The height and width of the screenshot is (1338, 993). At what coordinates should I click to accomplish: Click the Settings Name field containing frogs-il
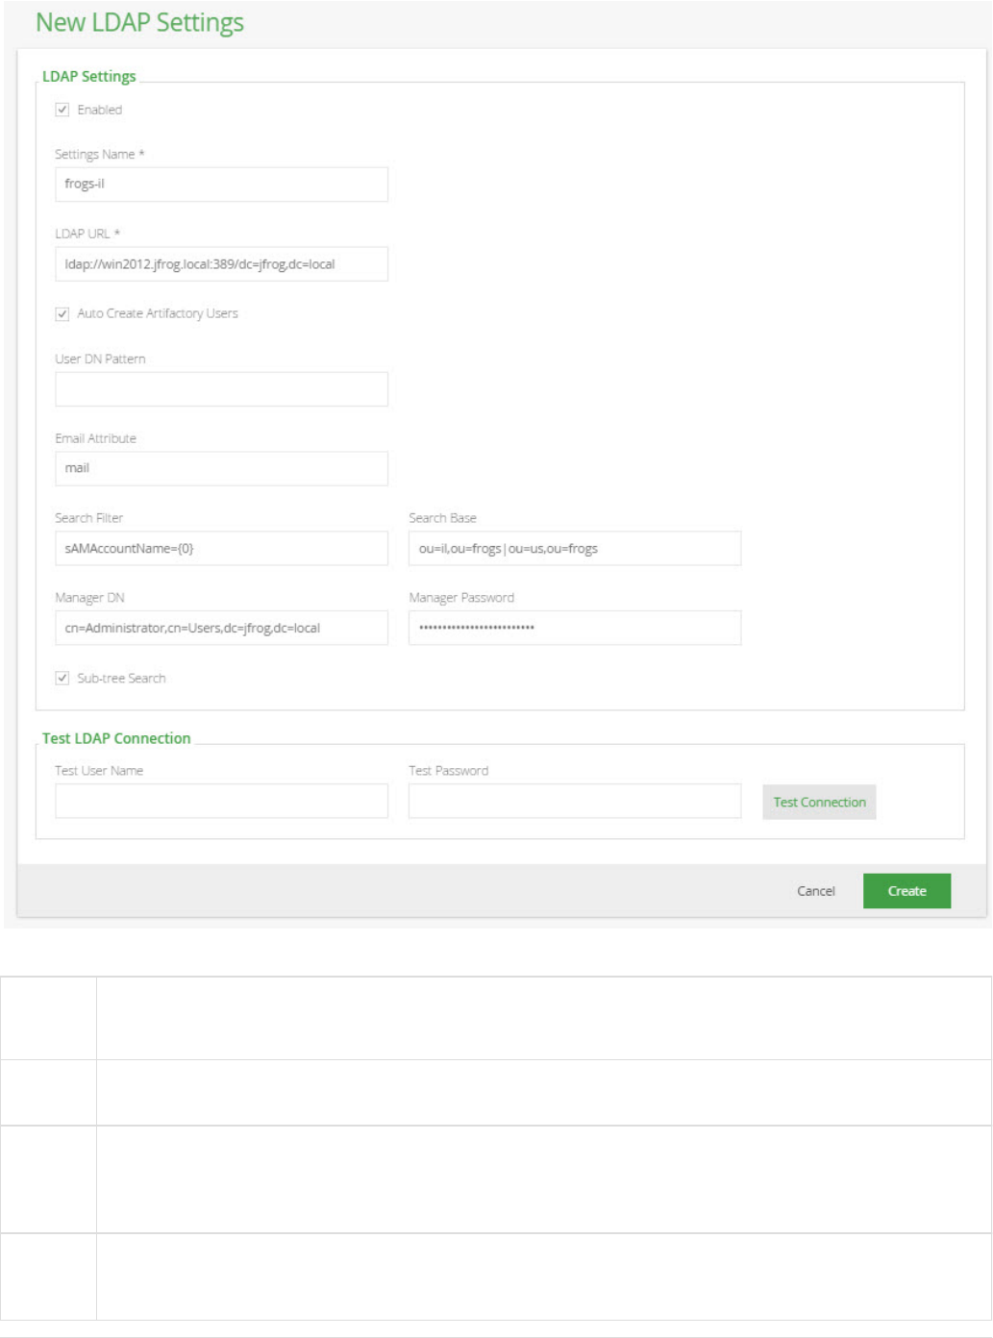click(221, 185)
